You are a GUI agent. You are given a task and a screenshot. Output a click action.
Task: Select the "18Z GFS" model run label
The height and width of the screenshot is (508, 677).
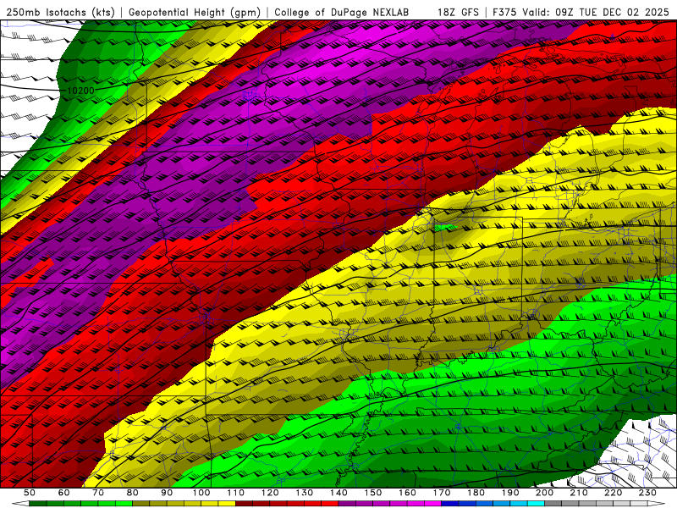point(458,13)
